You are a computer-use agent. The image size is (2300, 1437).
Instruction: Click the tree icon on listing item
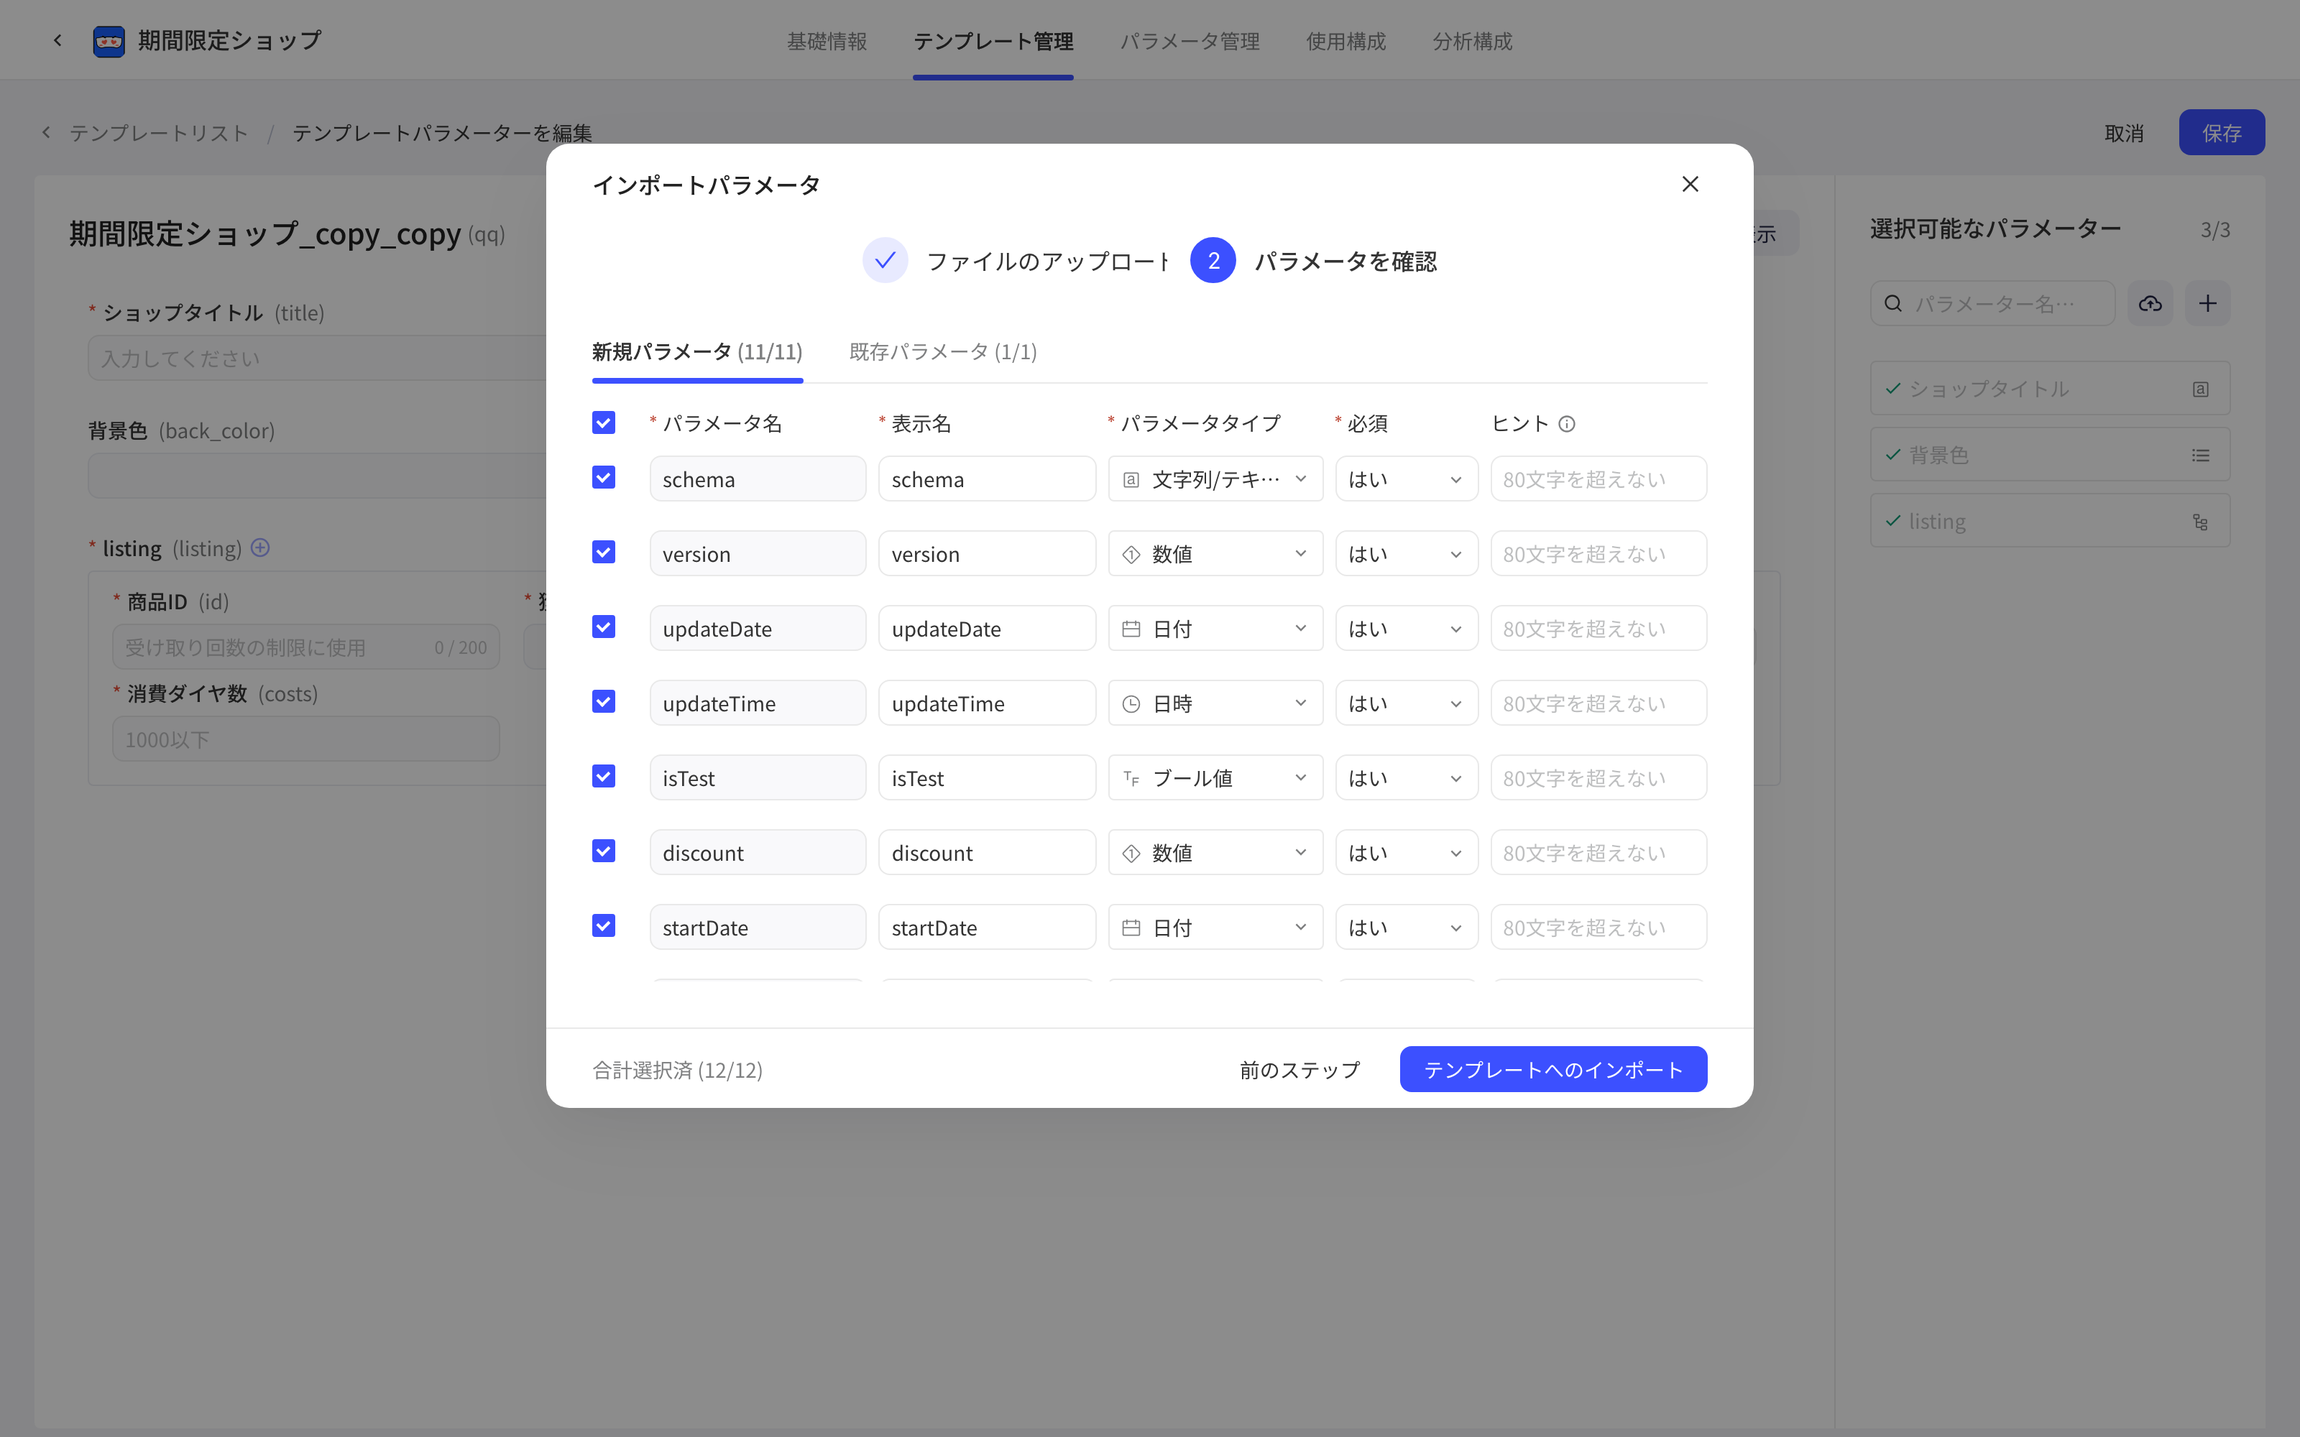point(2200,522)
